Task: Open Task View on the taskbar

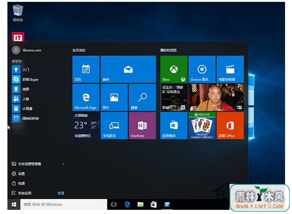Action: [113, 204]
